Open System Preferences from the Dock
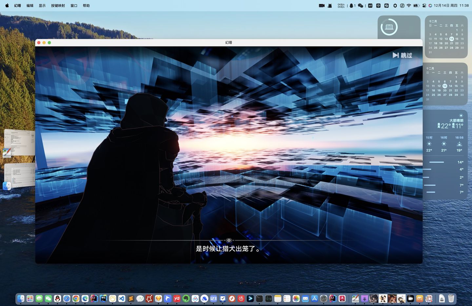 324,298
